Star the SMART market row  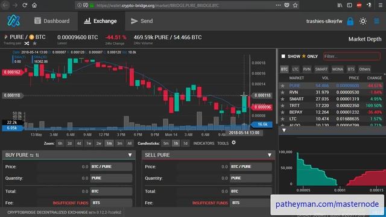coord(283,99)
